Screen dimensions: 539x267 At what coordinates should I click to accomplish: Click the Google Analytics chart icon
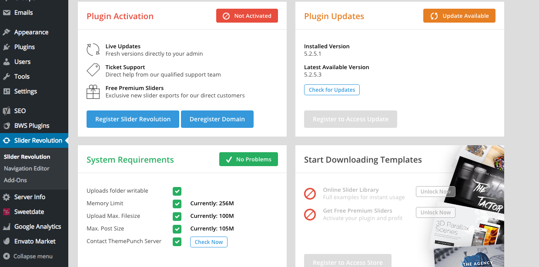[7, 227]
